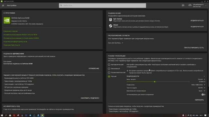
Task: Open the hamburger menu beside Настройки
Action: point(3,6)
